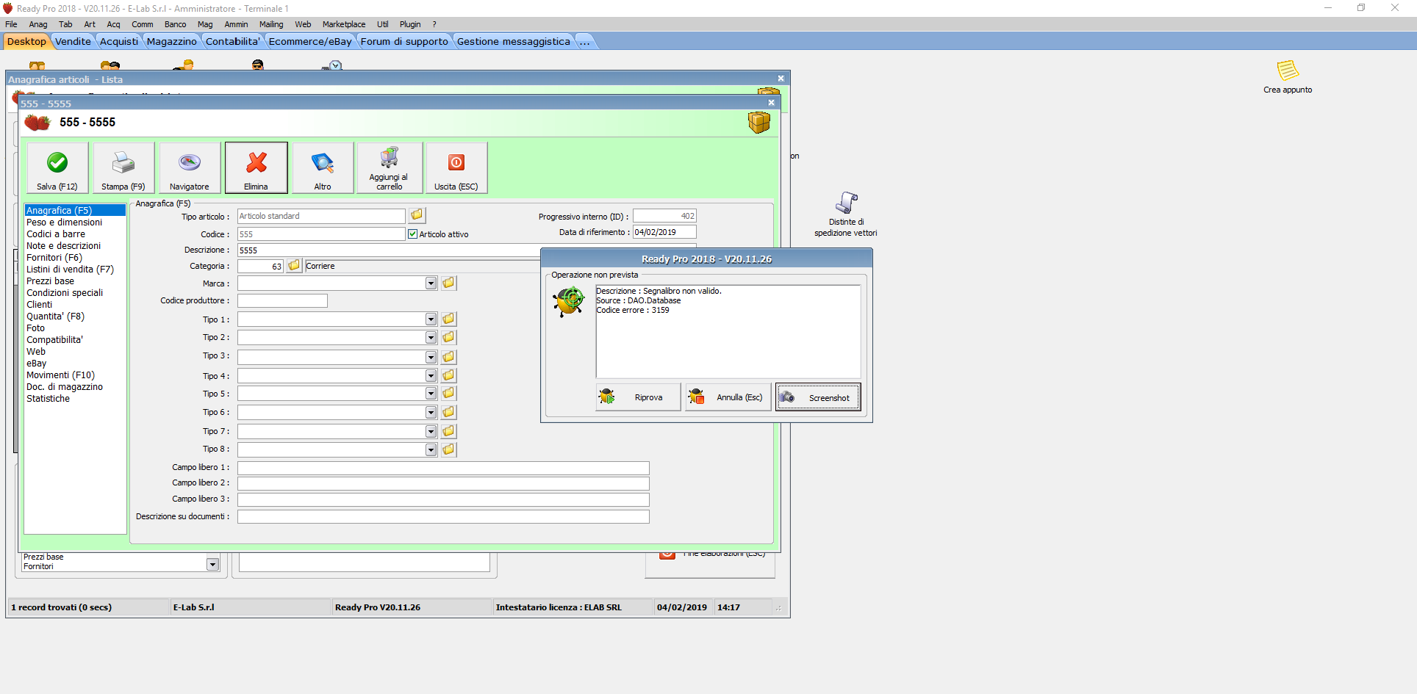
Task: Click the Salva (F12) green check button
Action: pyautogui.click(x=57, y=167)
